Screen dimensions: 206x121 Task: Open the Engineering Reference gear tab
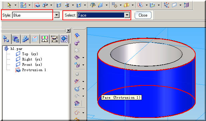64,39
